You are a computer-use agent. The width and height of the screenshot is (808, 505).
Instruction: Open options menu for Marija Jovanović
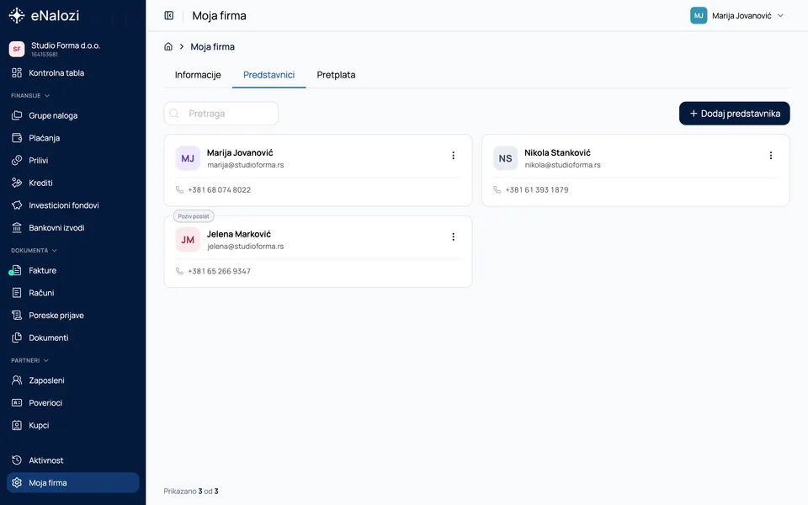(453, 156)
